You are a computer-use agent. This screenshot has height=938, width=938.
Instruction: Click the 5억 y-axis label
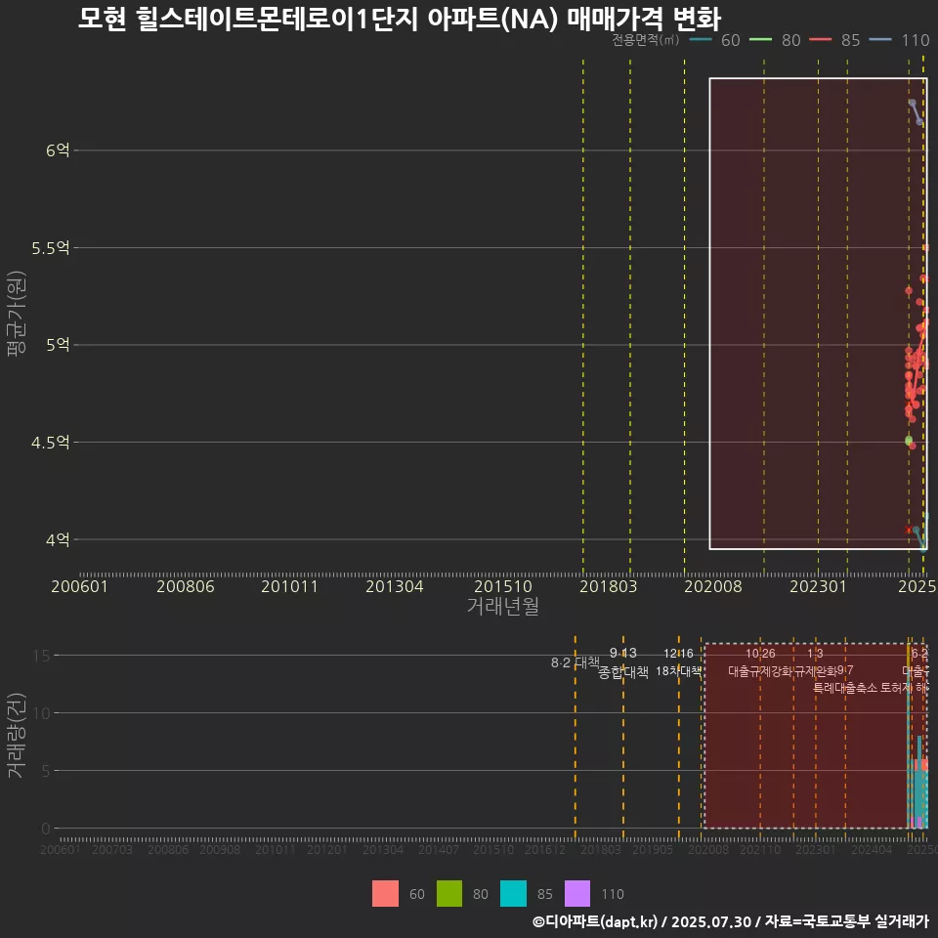(x=58, y=345)
